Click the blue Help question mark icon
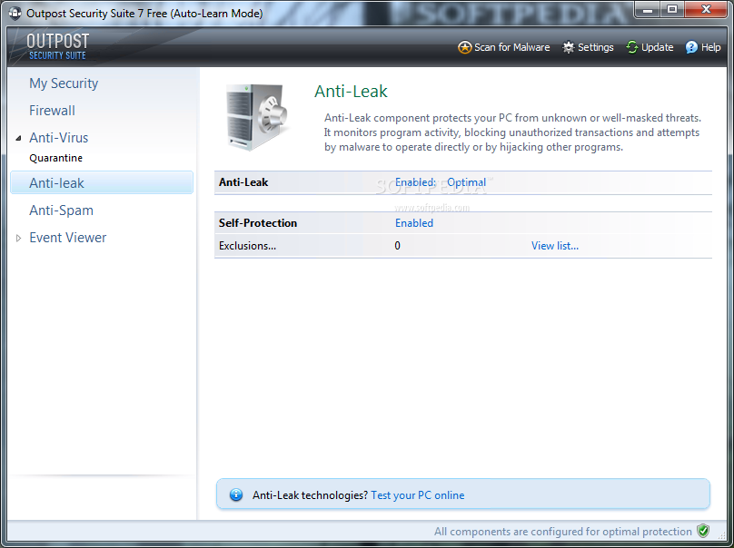 pos(691,47)
